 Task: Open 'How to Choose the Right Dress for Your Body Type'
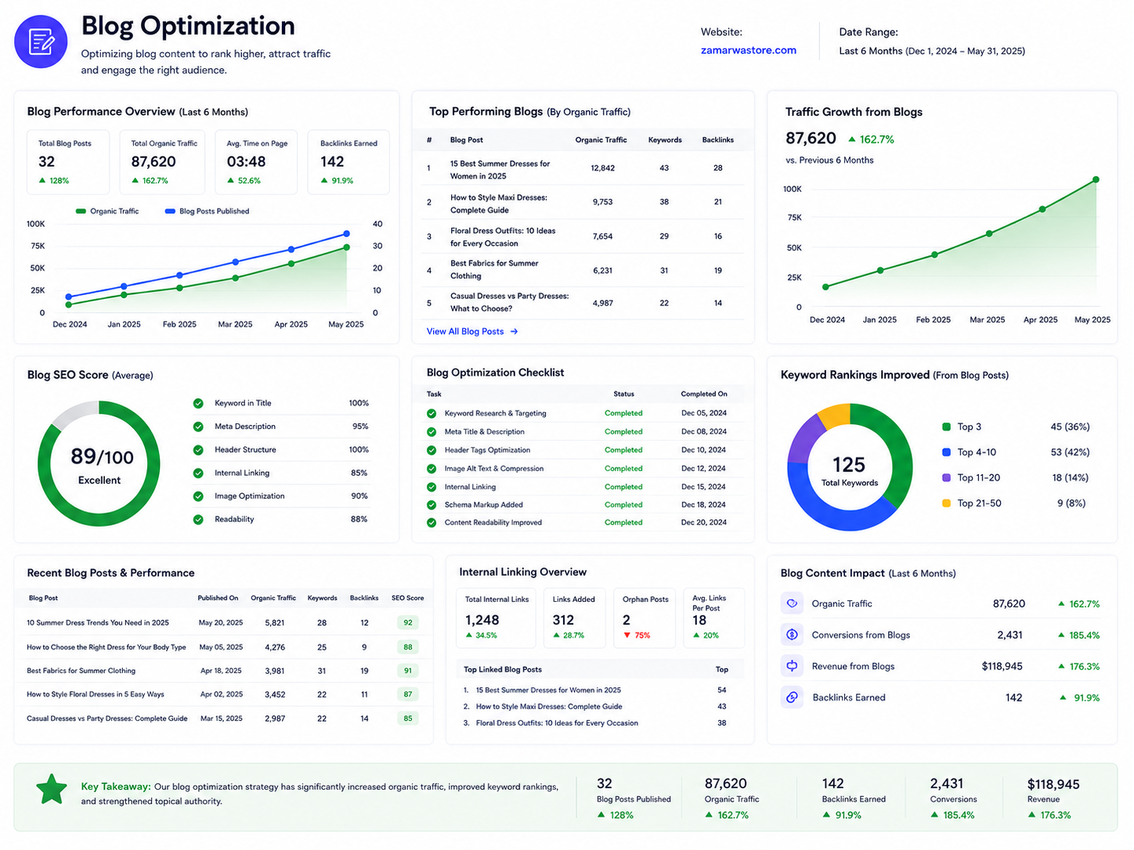pyautogui.click(x=107, y=647)
